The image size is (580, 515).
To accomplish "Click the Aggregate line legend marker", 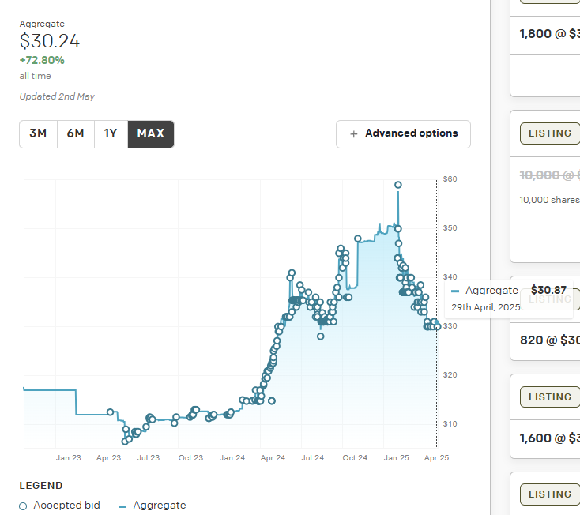I will point(122,506).
